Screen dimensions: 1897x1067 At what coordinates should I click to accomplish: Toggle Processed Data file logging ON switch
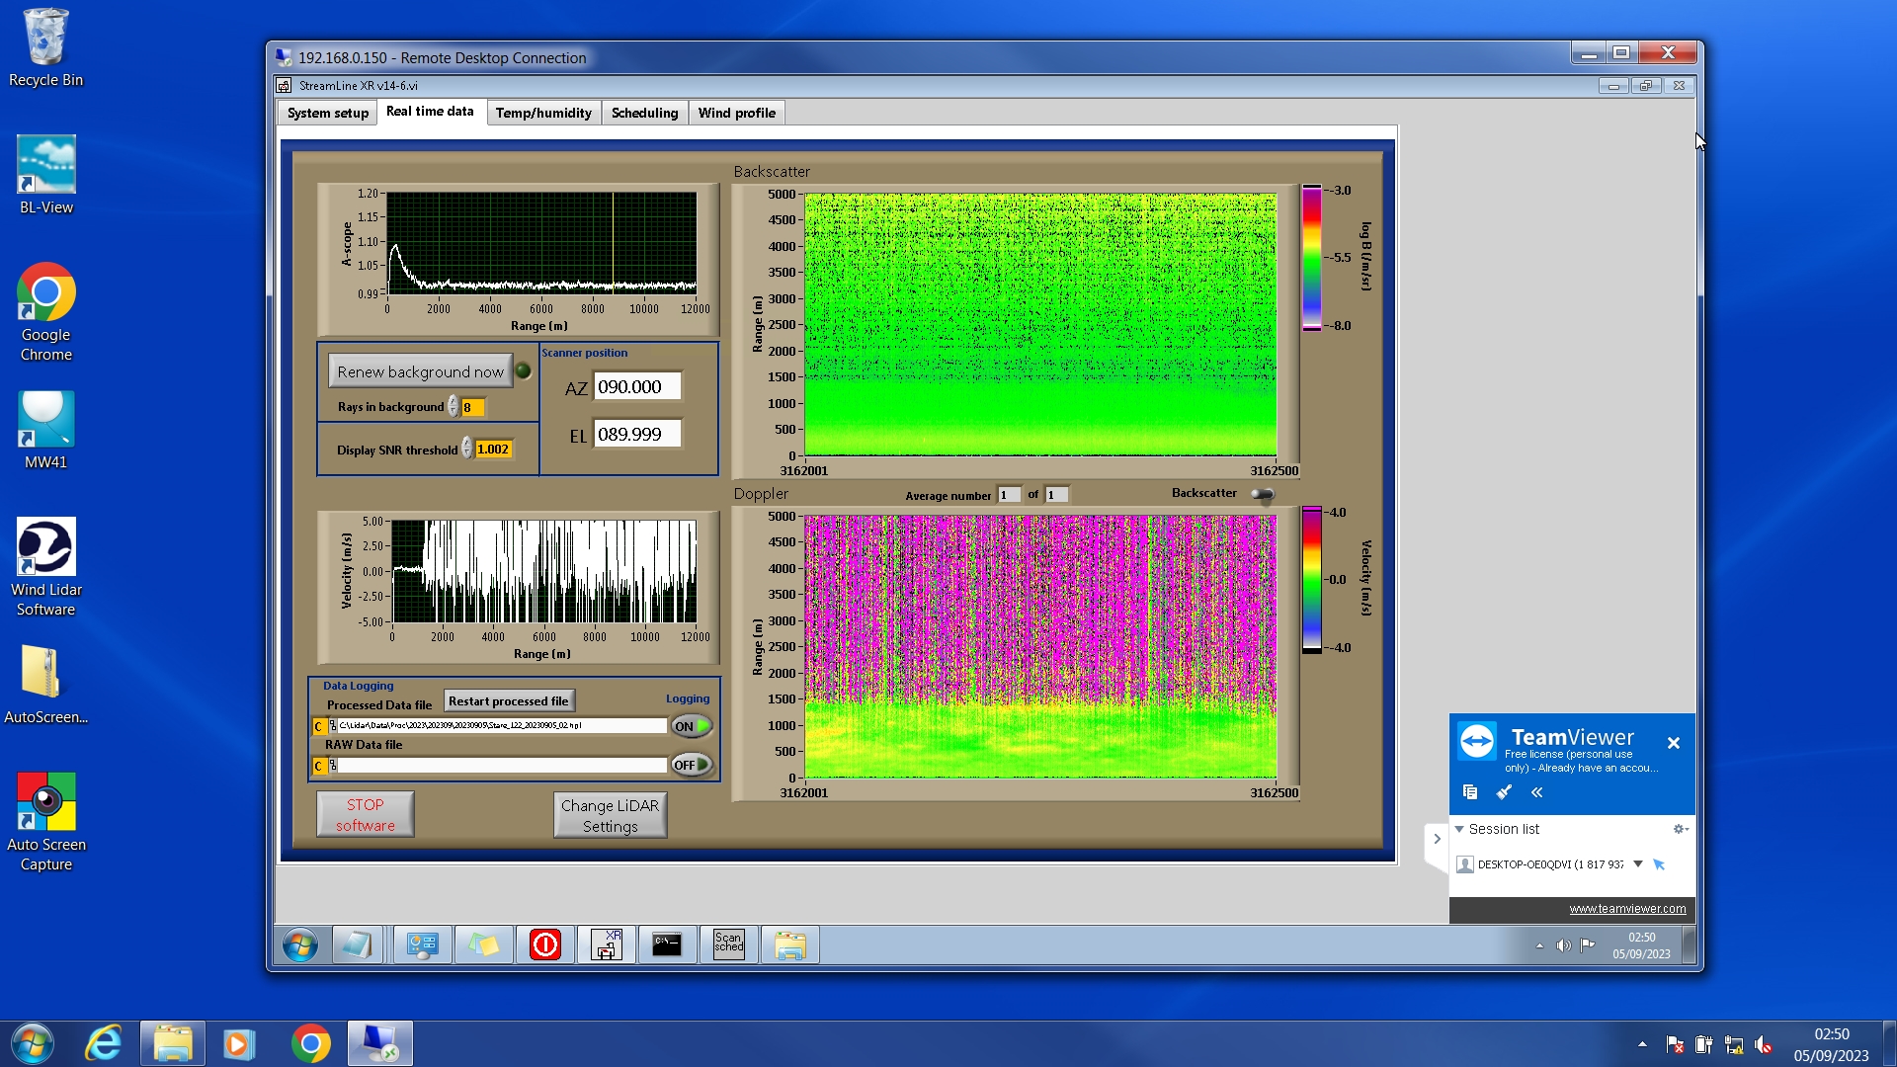[x=692, y=726]
